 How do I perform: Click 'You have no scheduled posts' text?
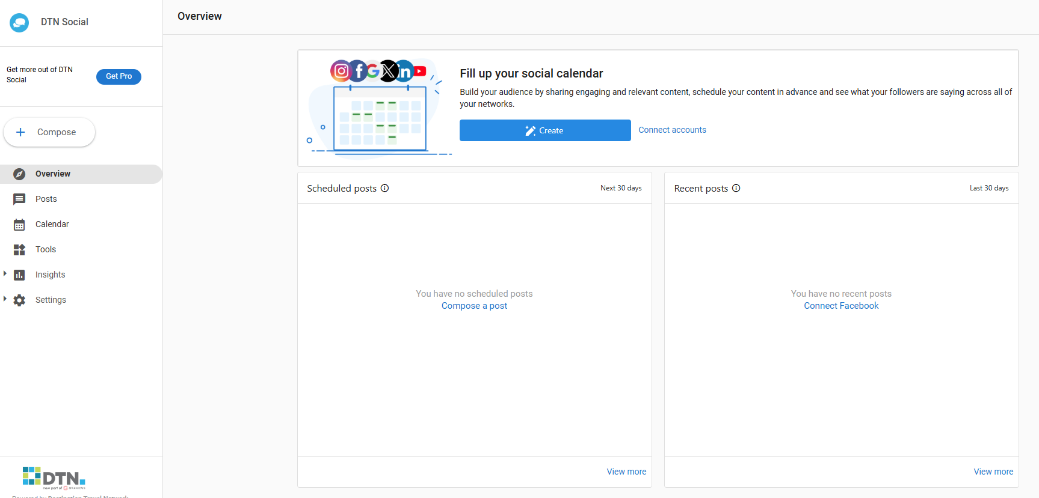coord(474,294)
